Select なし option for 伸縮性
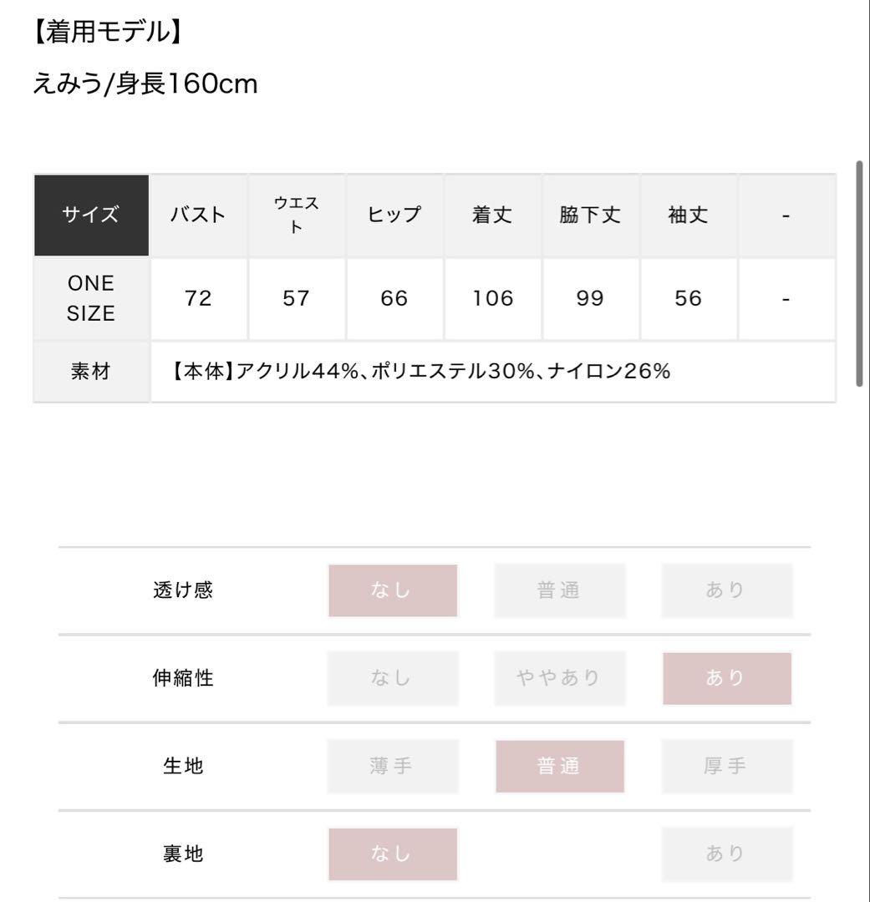 (393, 678)
